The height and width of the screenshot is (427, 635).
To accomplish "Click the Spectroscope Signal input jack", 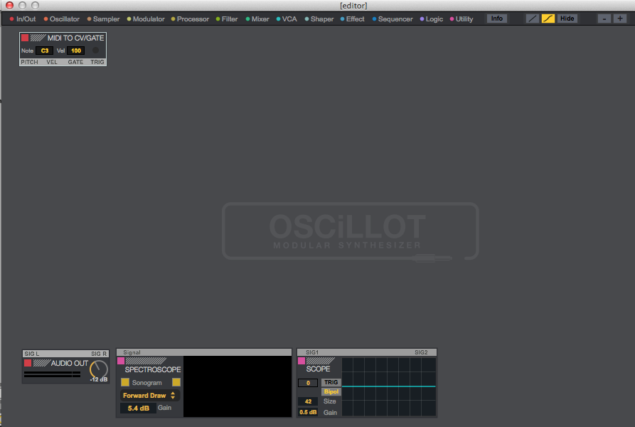I will pyautogui.click(x=132, y=352).
